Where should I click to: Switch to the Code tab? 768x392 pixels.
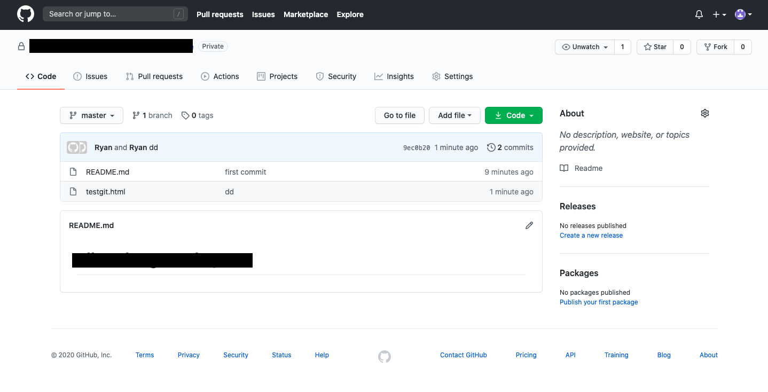point(41,76)
